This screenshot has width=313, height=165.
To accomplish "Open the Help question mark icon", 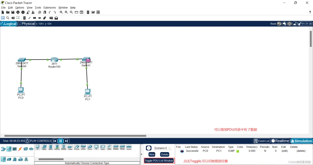I will 310,12.
